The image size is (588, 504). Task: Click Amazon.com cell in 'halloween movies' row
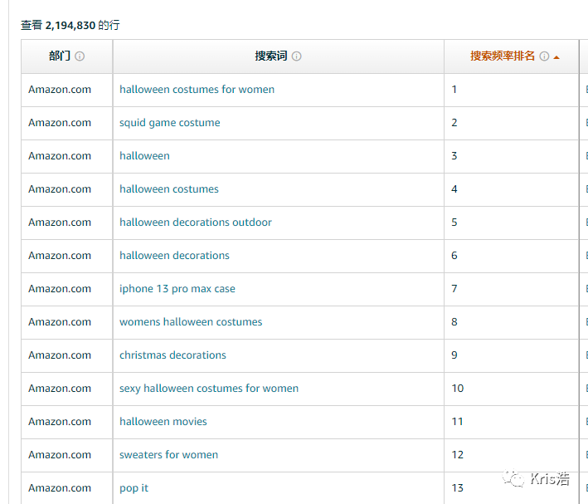tap(66, 422)
